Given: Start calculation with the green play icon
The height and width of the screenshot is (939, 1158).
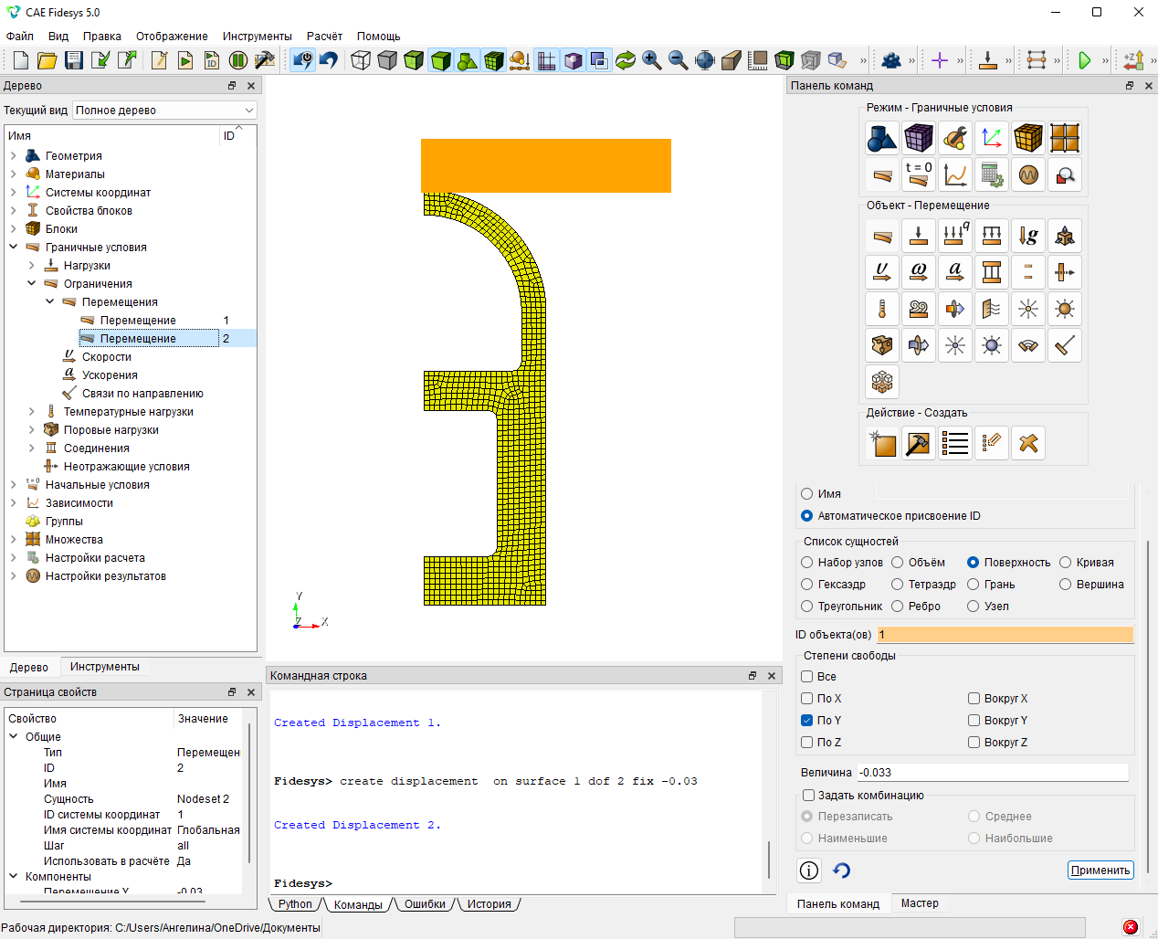Looking at the screenshot, I should 1084,60.
